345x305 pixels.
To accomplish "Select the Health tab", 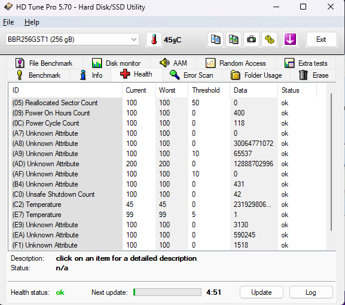I will point(137,74).
